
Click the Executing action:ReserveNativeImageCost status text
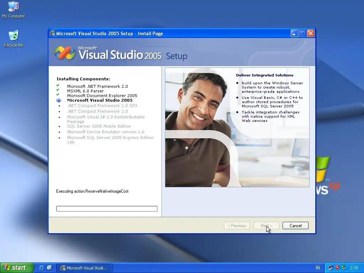92,191
